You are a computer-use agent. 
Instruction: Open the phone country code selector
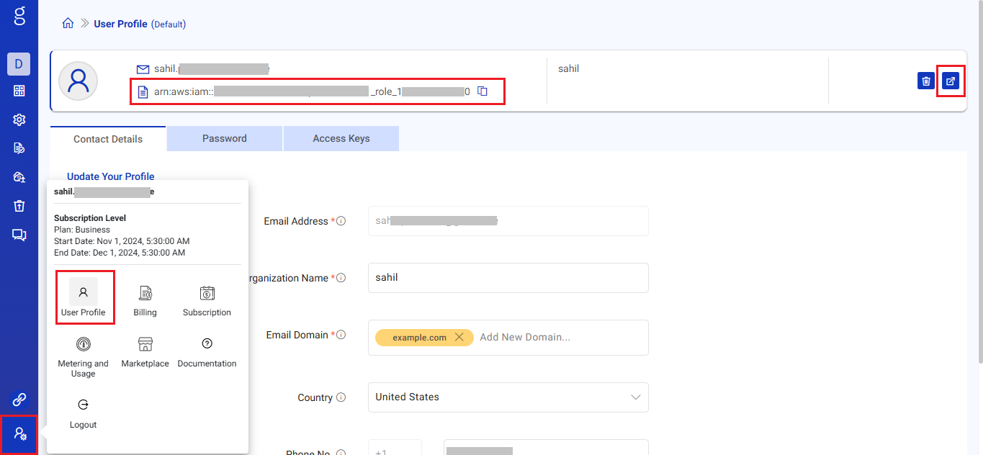tap(395, 451)
